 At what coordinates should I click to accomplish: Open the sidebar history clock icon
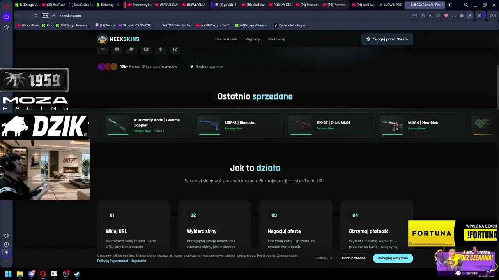pos(6,244)
